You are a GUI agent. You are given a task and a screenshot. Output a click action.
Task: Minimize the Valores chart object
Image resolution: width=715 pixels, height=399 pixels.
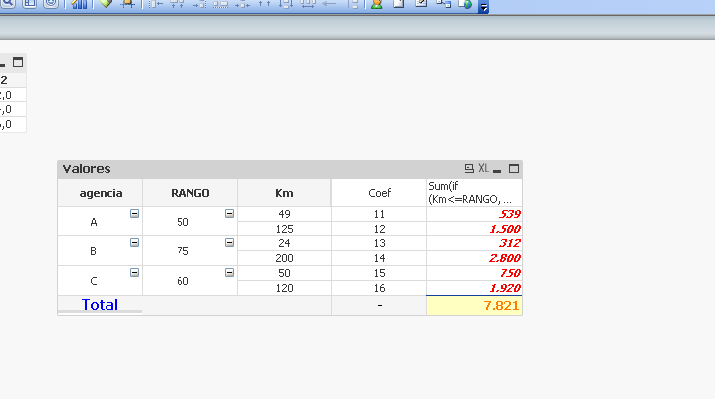pos(497,169)
